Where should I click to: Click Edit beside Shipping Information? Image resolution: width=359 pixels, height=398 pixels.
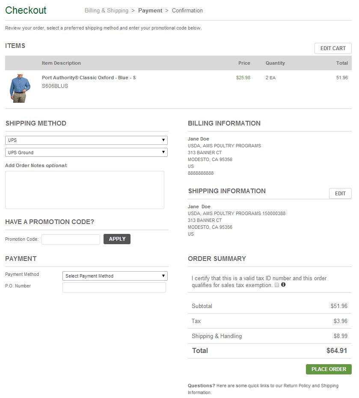[x=340, y=194]
